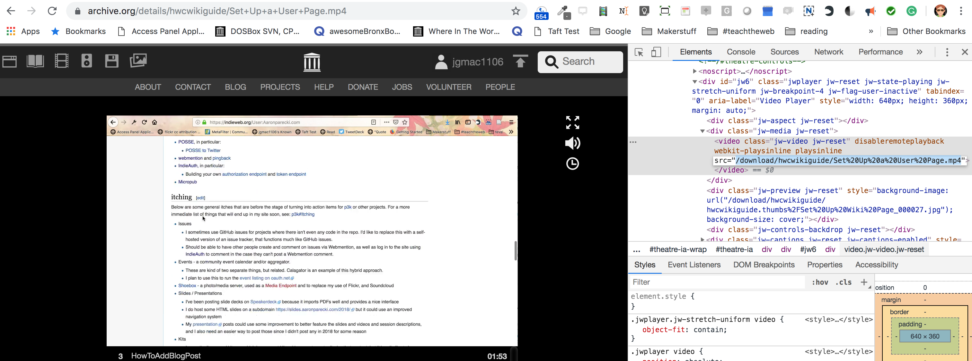
Task: Mute the video player volume
Action: [x=572, y=143]
